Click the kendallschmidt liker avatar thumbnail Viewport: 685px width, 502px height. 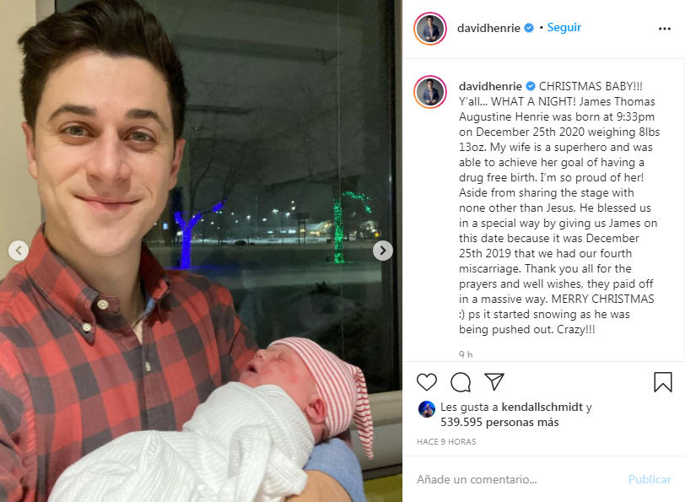tap(427, 409)
